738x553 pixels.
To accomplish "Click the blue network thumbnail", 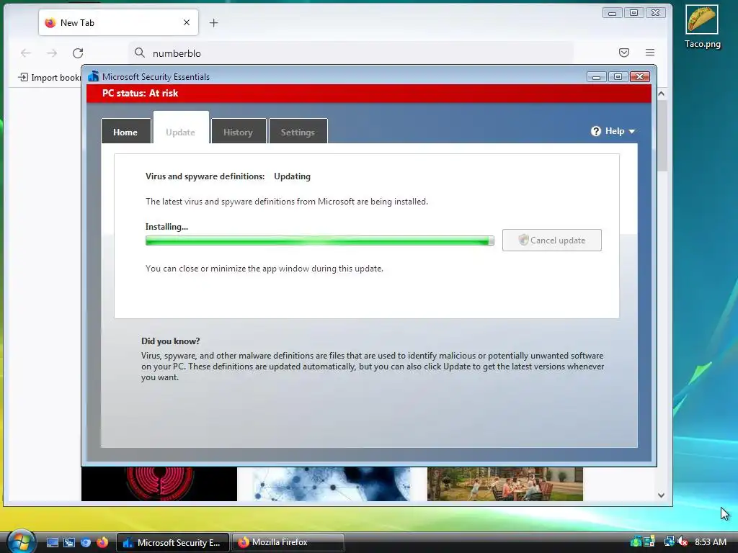I will [332, 484].
